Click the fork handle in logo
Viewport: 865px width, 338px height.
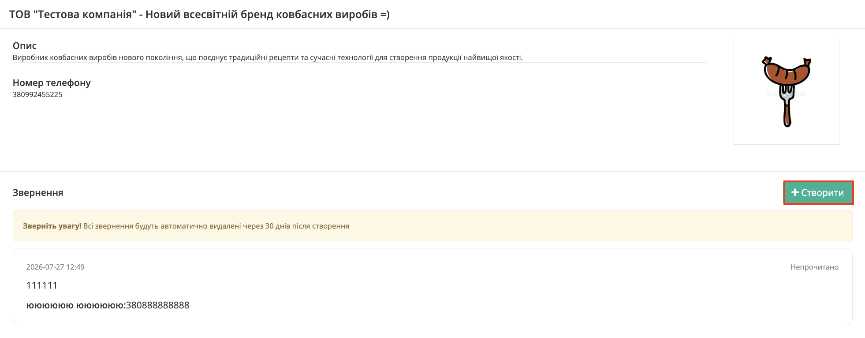tap(787, 114)
